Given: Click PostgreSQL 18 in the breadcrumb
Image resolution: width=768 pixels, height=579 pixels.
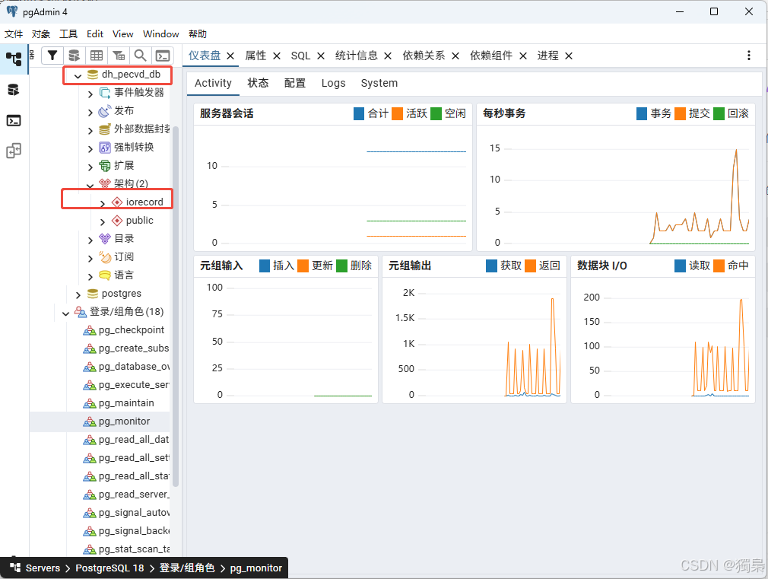Looking at the screenshot, I should [109, 568].
